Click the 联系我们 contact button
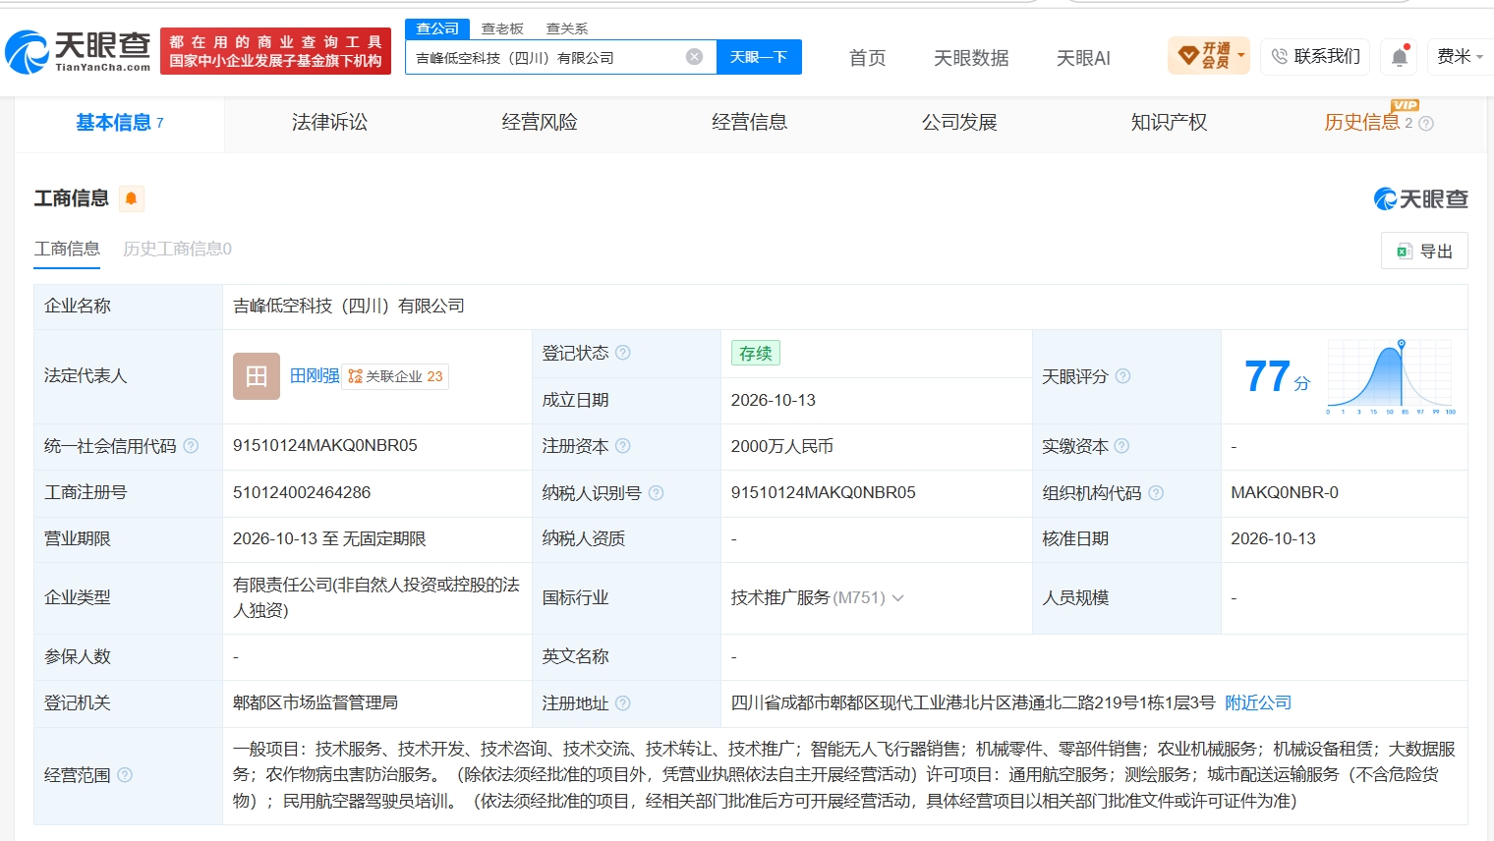This screenshot has width=1494, height=841. 1315,56
